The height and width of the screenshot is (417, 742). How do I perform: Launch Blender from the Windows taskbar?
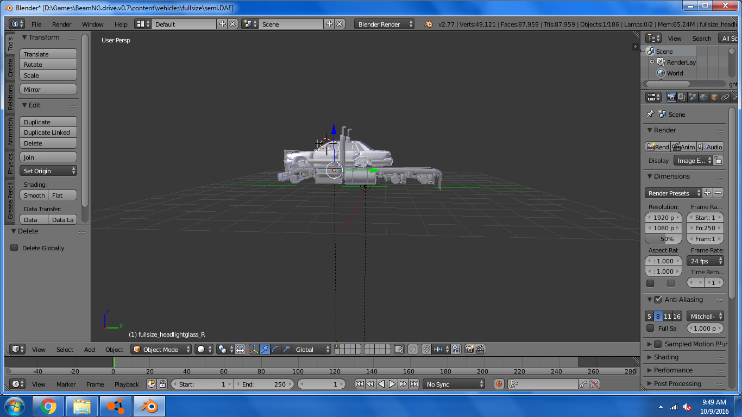coord(149,406)
